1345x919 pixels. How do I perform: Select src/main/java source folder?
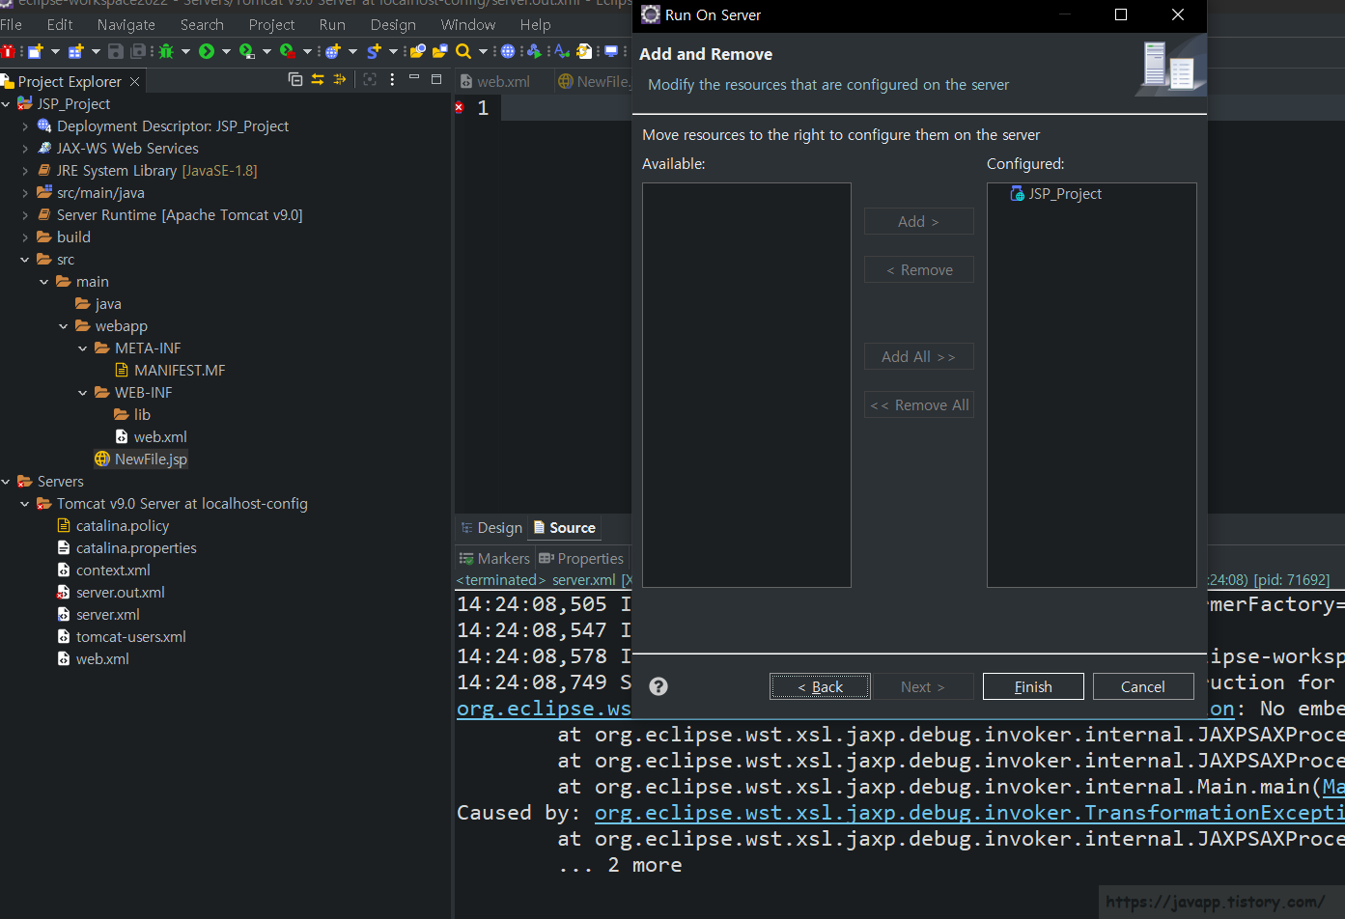point(91,193)
